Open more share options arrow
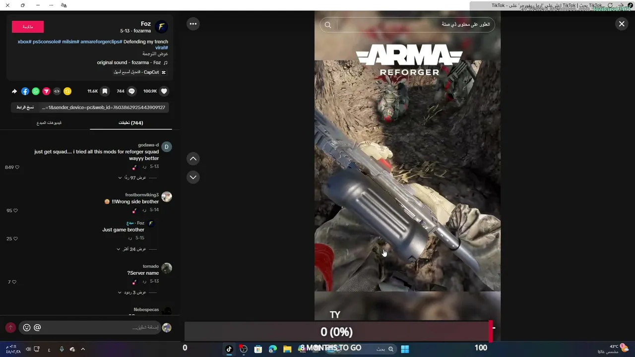 pos(14,91)
